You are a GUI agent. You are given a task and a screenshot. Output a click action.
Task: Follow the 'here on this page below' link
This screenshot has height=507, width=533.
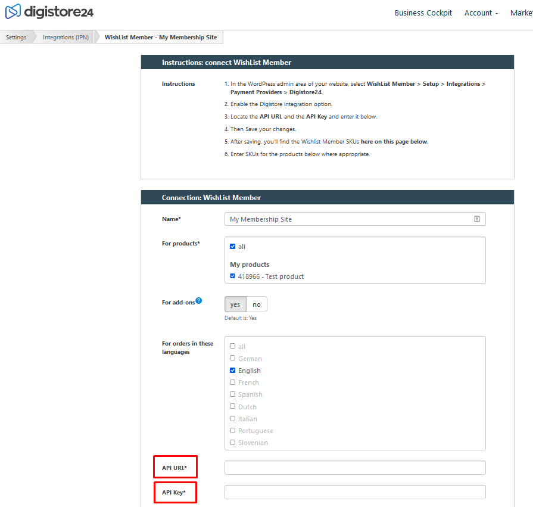coord(394,141)
